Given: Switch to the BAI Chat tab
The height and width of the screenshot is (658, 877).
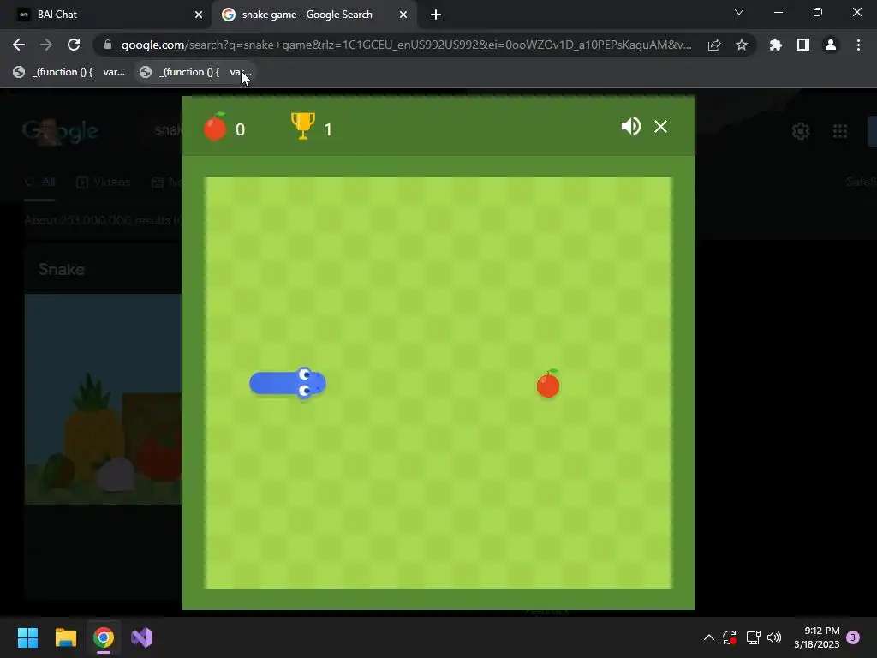Looking at the screenshot, I should click(104, 15).
